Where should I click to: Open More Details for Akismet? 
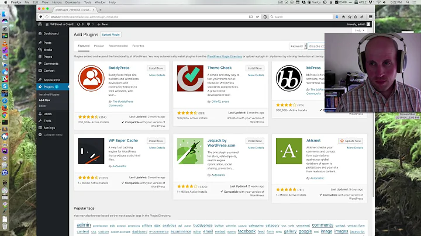355,148
